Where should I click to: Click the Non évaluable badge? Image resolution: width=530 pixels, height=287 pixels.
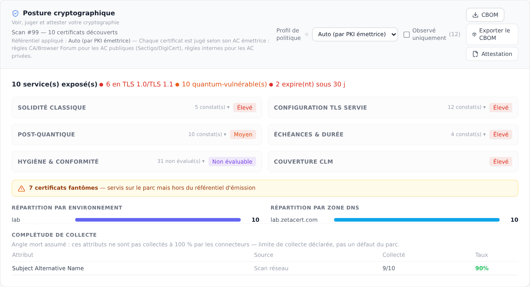(x=232, y=162)
